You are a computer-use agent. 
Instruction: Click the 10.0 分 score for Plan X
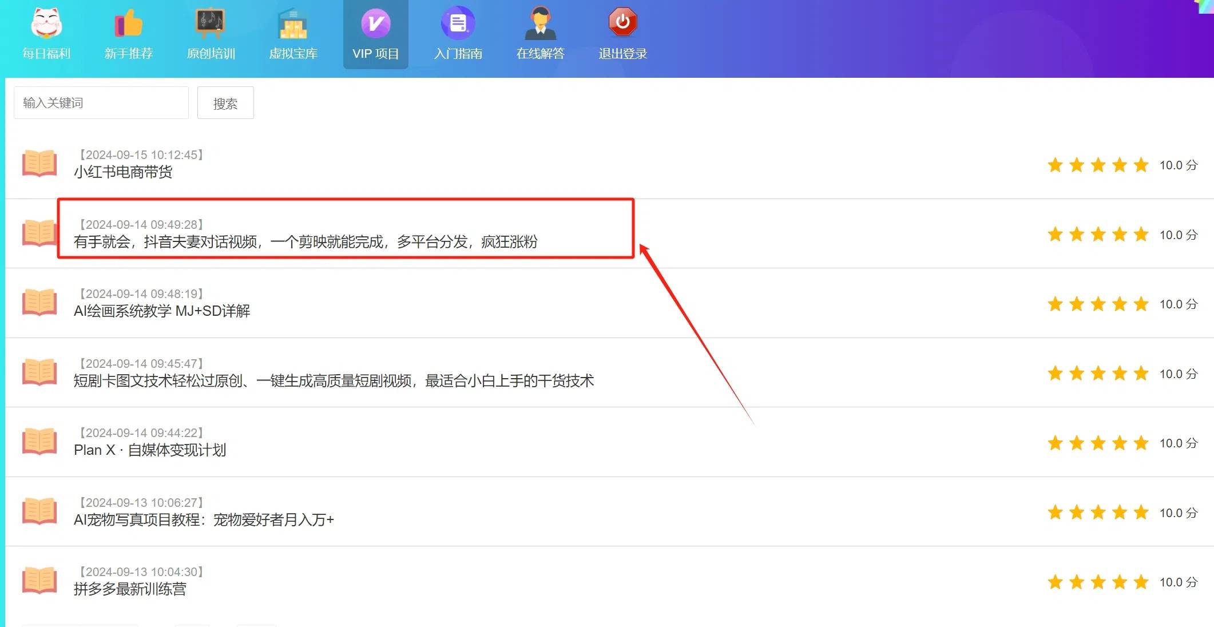1179,443
